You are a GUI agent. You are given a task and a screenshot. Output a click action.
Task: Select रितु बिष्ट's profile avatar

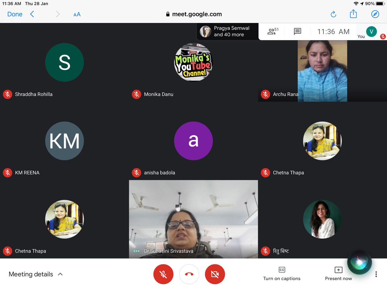coord(322,219)
